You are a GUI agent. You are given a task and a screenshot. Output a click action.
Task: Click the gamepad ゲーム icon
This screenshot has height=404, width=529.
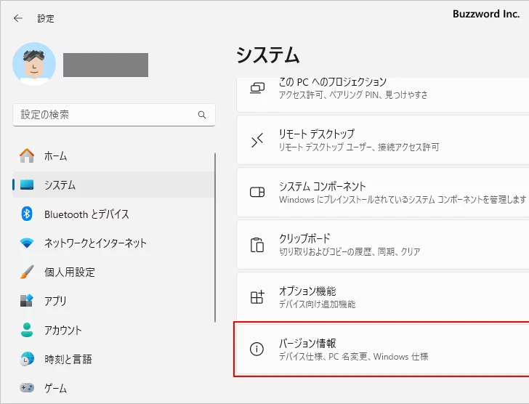click(x=27, y=388)
